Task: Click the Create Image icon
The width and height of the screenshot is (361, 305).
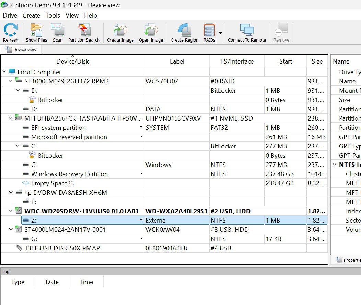Action: (x=120, y=33)
